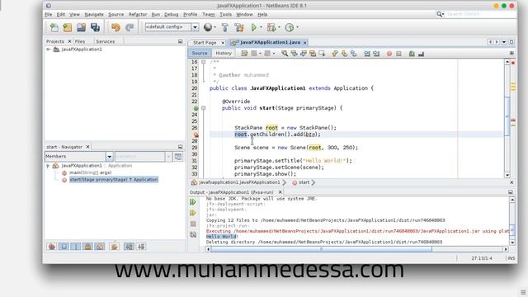528x297 pixels.
Task: Click the globe browser icon in toolbar
Action: tap(208, 27)
